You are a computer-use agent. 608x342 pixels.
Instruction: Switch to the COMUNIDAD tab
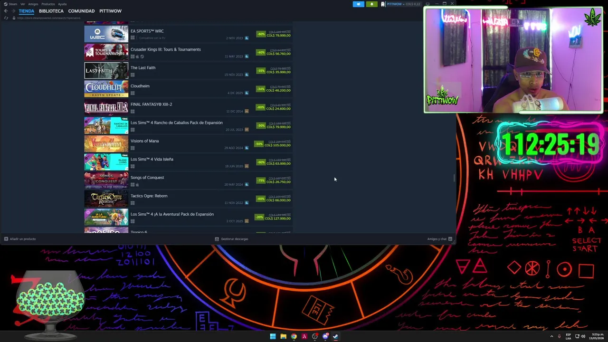[x=81, y=11]
